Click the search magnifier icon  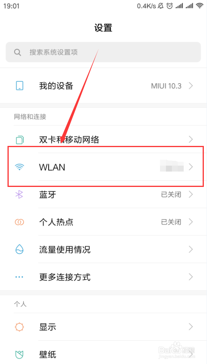click(x=17, y=52)
